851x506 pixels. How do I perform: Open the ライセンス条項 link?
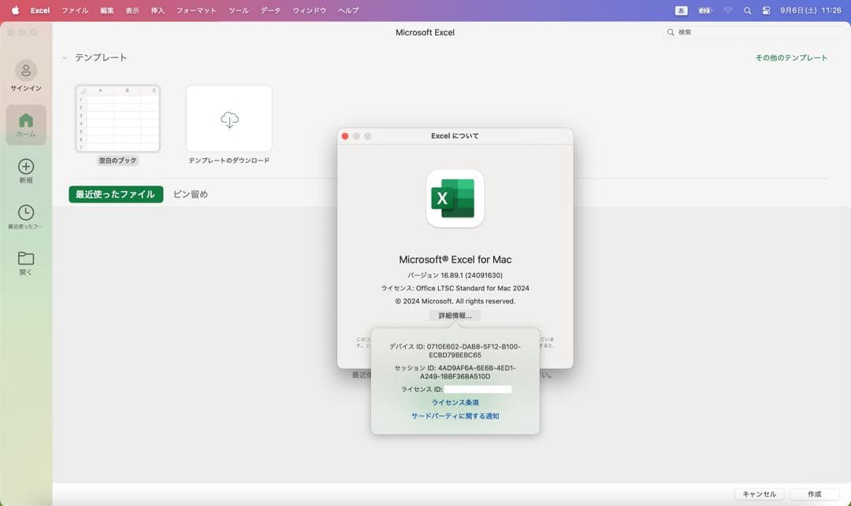[x=455, y=402]
